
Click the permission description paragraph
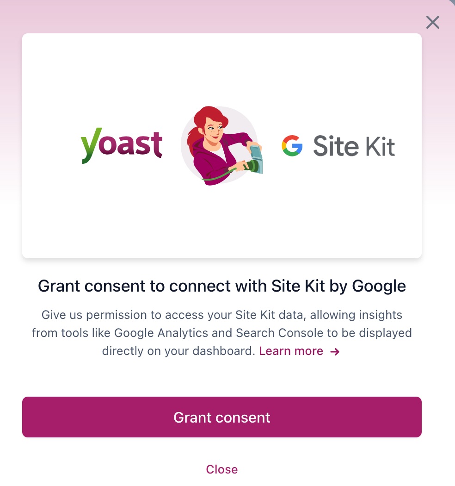point(222,333)
